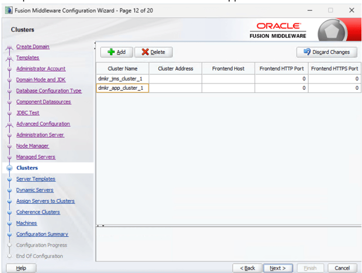Click the Discard Changes button text
This screenshot has width=362, height=273.
tap(331, 52)
